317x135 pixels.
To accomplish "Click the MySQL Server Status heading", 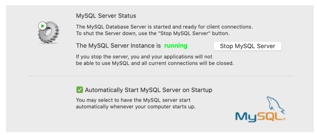I will pyautogui.click(x=106, y=16).
